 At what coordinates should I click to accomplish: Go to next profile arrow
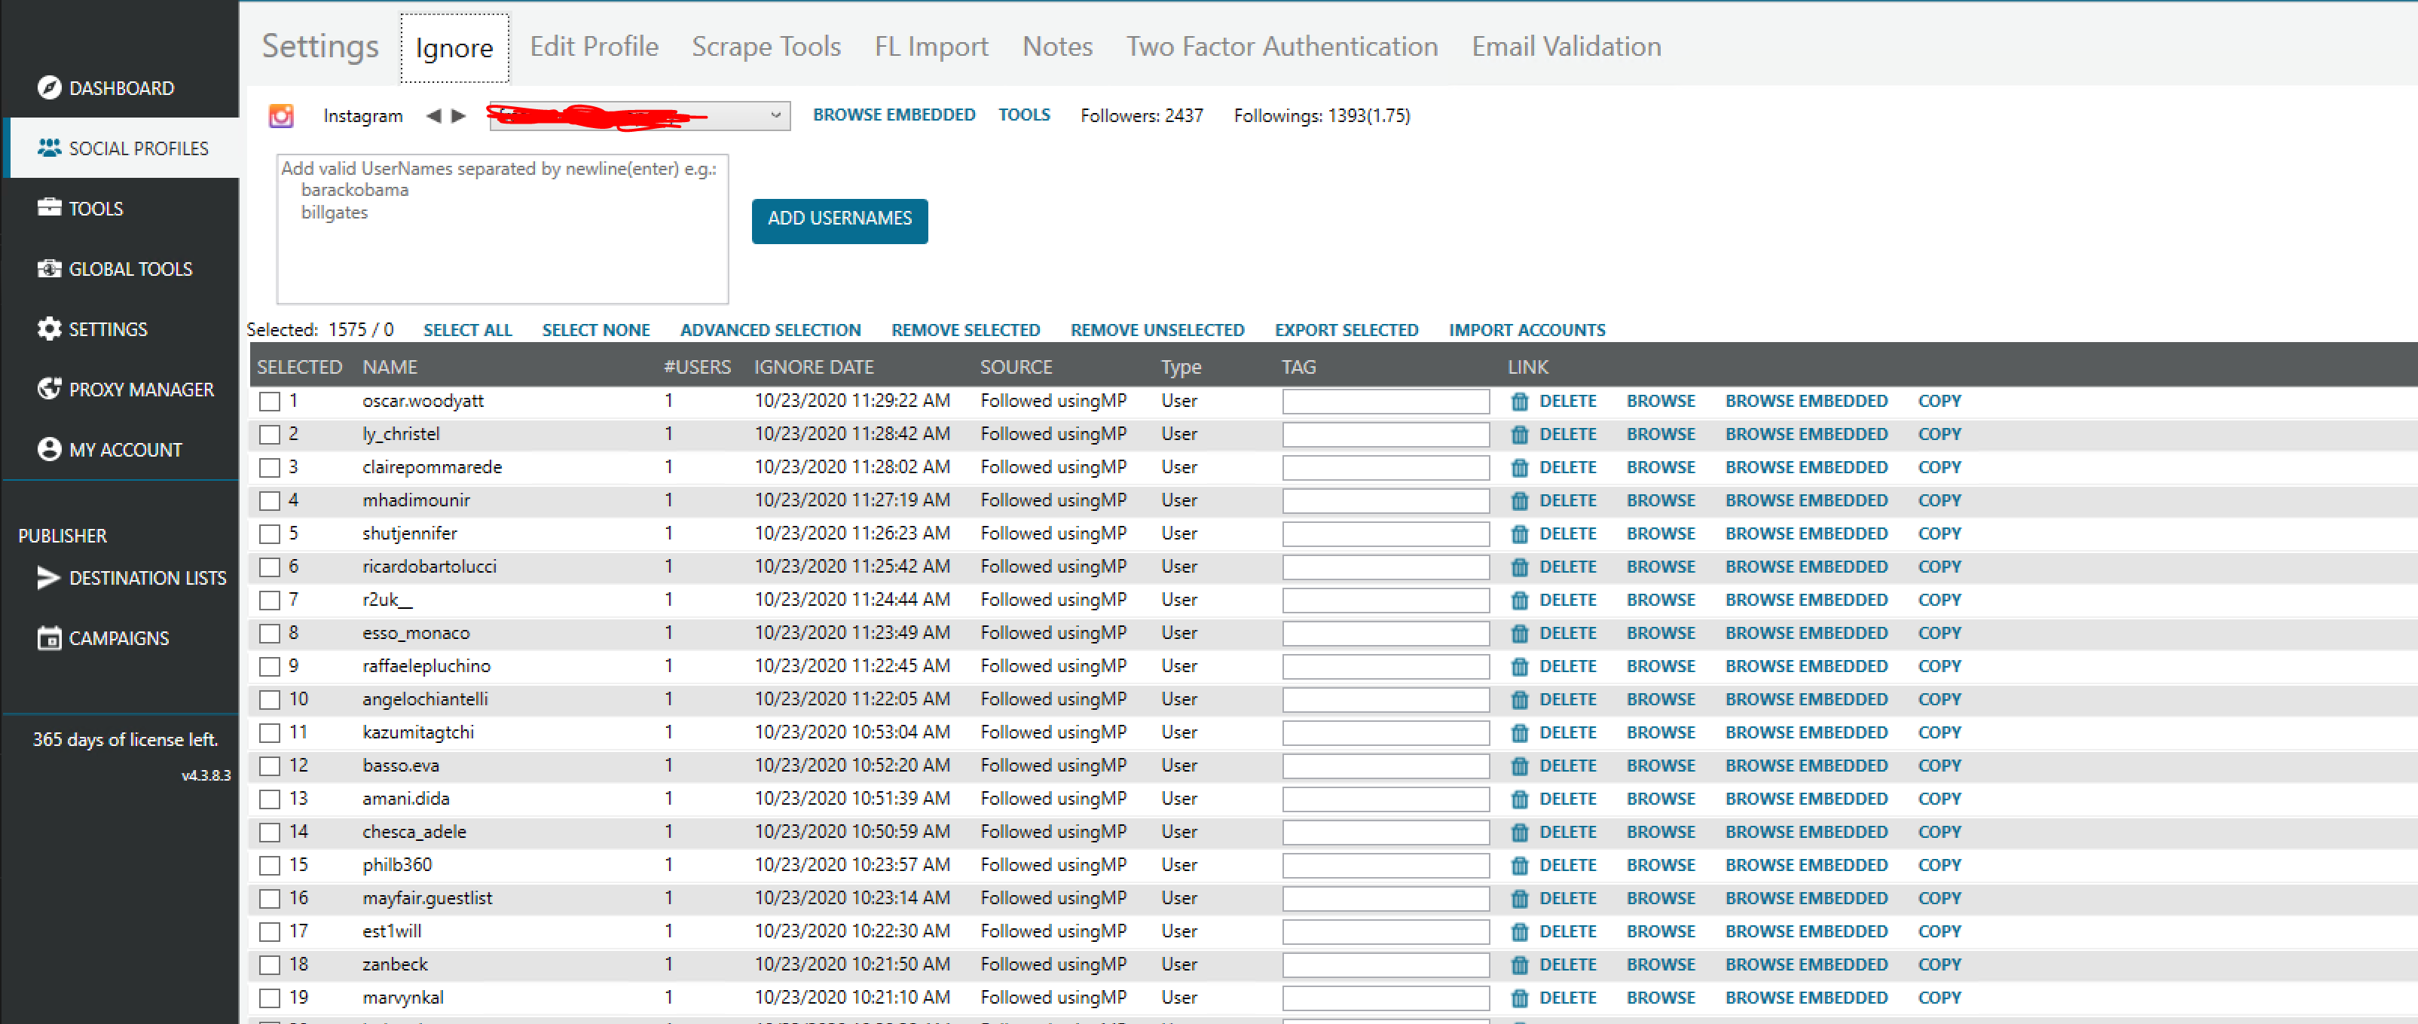click(458, 115)
